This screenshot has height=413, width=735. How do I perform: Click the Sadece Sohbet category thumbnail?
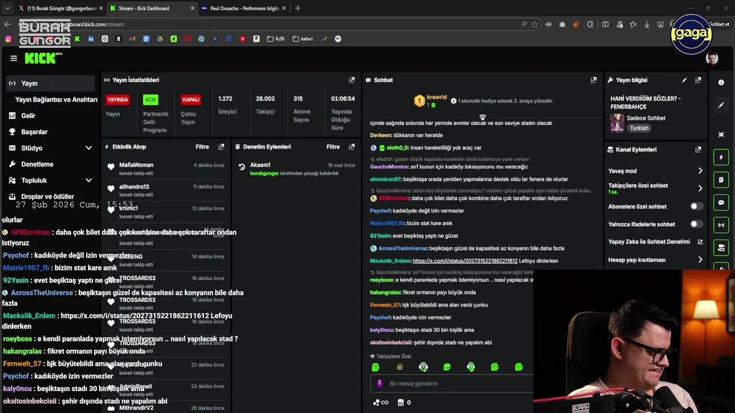[x=617, y=123]
